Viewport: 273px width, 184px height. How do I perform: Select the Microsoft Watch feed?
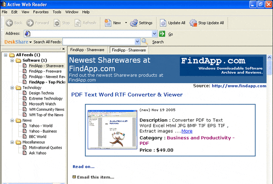pyautogui.click(x=42, y=104)
